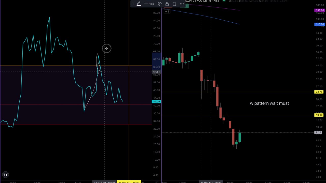Click the TradingView logo at bottom left

(x=6, y=175)
